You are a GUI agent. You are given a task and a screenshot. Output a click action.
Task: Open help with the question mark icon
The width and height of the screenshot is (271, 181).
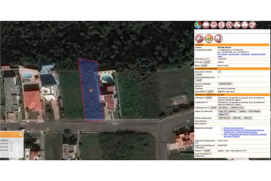[253, 25]
